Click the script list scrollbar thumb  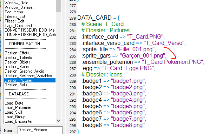pos(59,6)
